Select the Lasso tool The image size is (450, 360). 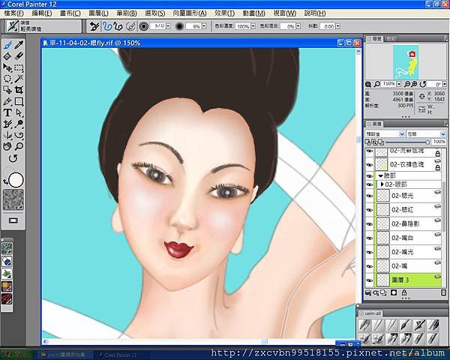pyautogui.click(x=7, y=79)
